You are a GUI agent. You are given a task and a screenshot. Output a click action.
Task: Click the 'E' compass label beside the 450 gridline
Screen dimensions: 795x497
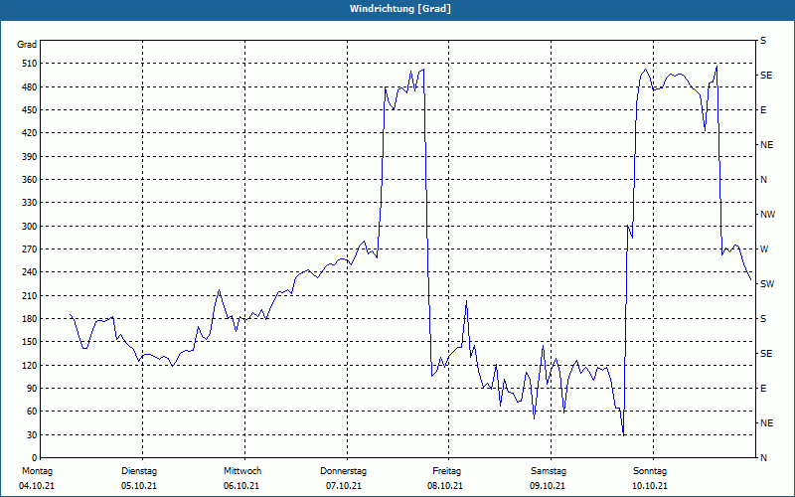[x=763, y=110]
